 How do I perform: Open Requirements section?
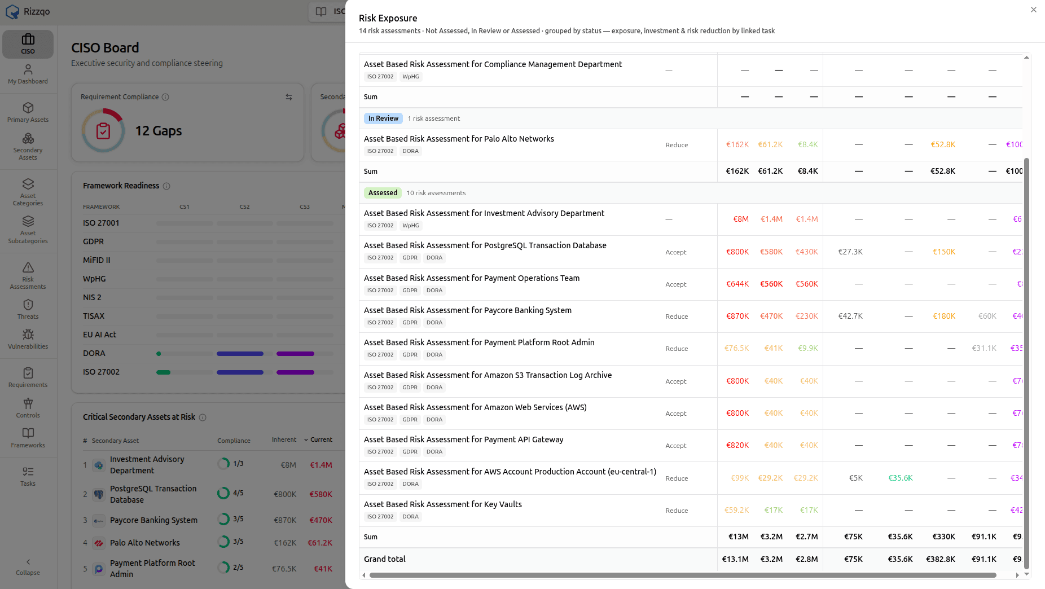(28, 377)
